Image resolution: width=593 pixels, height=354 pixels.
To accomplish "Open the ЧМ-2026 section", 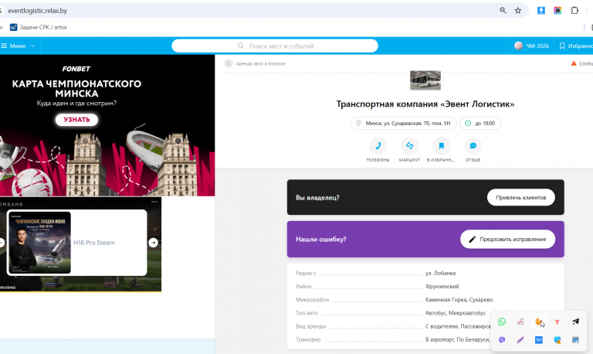I will (532, 46).
